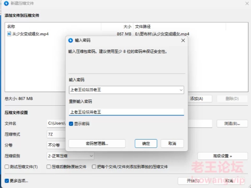Click 取消 in the password dialog
Screen dimensions: 251x188
pyautogui.click(x=172, y=143)
